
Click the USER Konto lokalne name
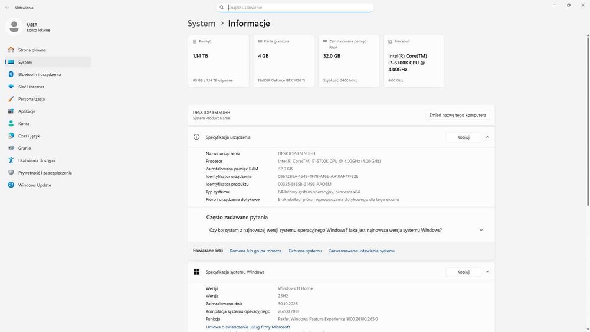click(x=38, y=27)
